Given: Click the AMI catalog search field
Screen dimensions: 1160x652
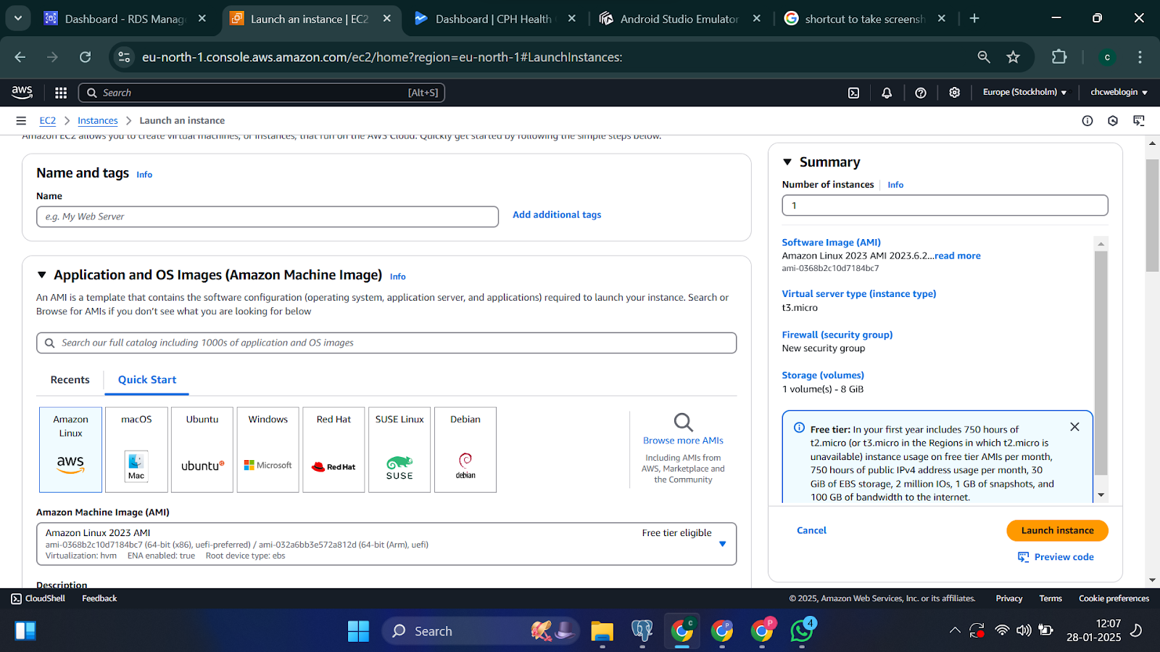Looking at the screenshot, I should tap(386, 343).
